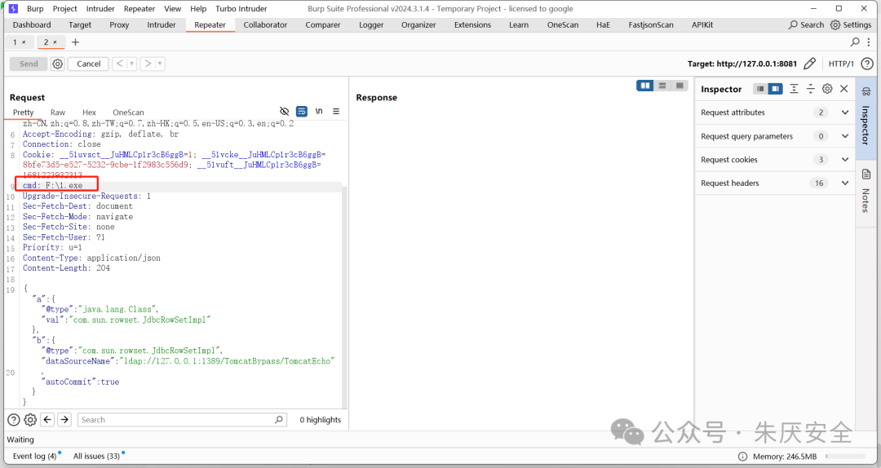
Task: Click memory info icon in status bar
Action: click(742, 457)
